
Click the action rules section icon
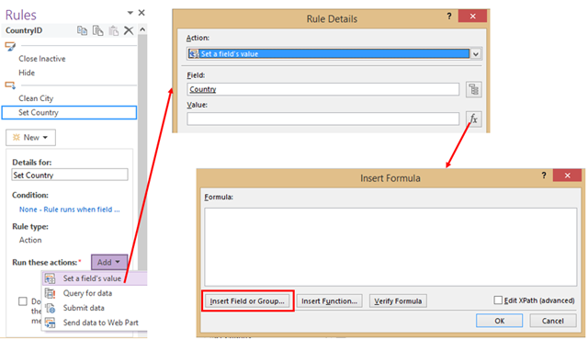(x=10, y=85)
